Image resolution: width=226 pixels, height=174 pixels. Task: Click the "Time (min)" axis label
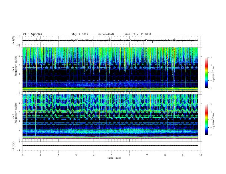coord(114,158)
